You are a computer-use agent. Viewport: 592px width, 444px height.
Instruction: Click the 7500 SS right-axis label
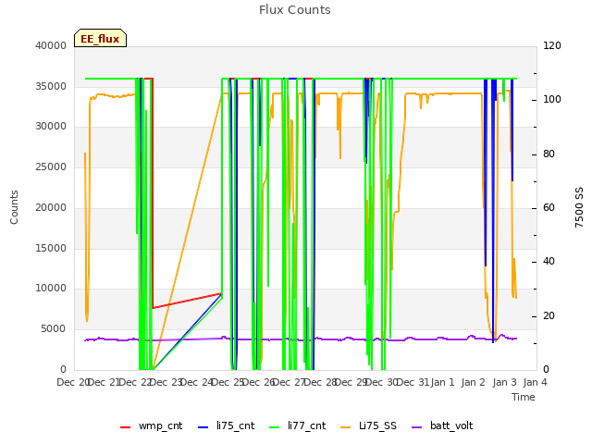tap(579, 207)
